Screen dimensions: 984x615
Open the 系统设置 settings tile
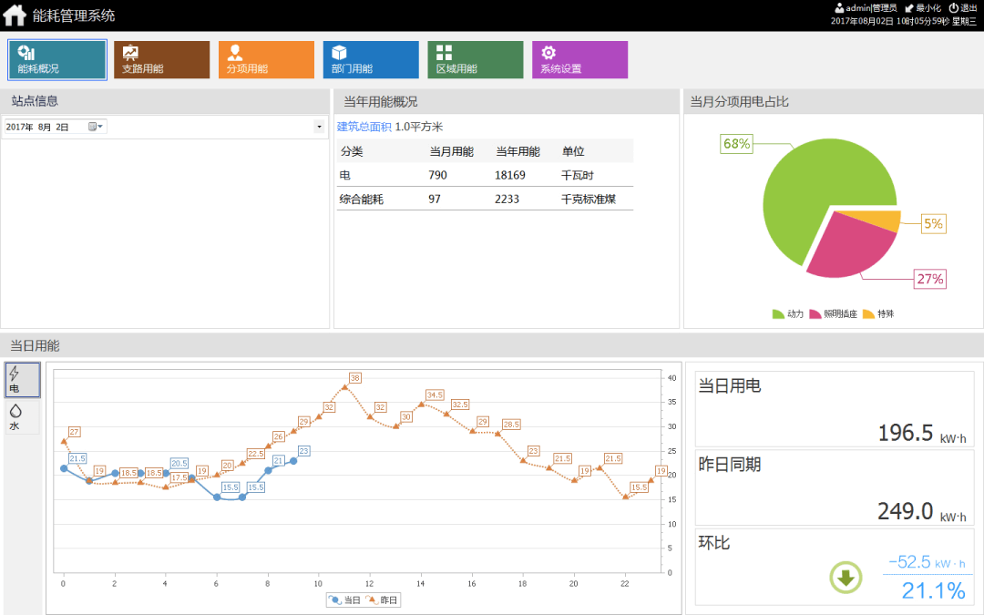tap(579, 59)
